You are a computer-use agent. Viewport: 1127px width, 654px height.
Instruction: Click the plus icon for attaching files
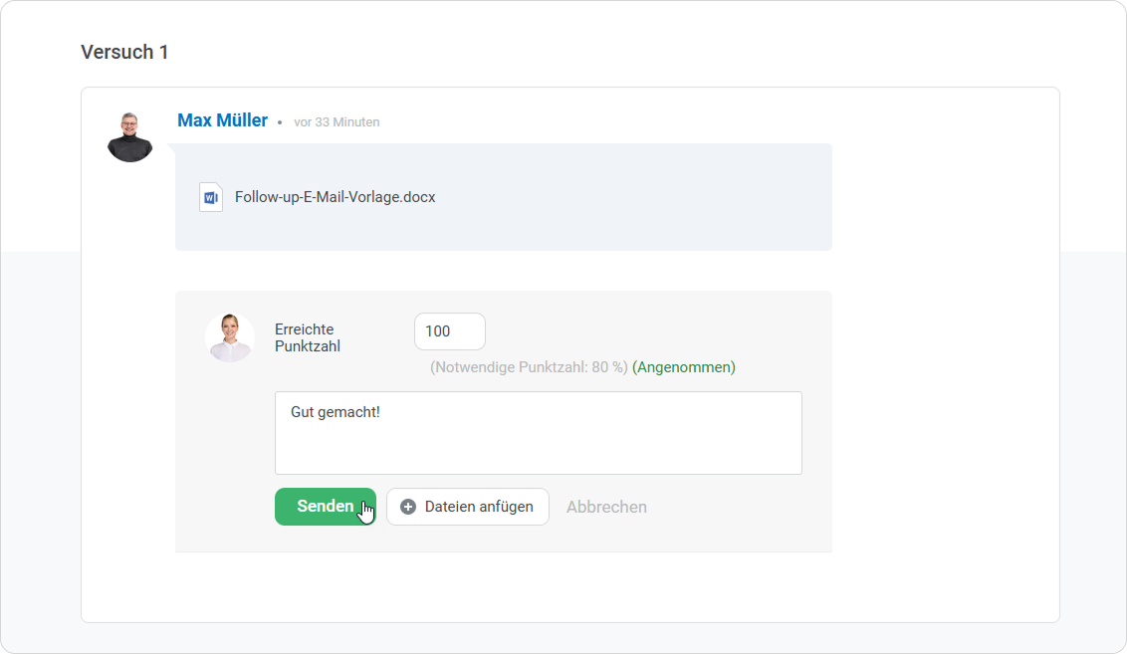(x=408, y=507)
